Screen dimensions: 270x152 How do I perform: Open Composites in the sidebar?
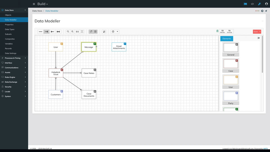[x=14, y=39]
